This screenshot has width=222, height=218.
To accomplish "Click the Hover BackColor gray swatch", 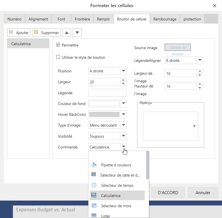I will point(104,114).
